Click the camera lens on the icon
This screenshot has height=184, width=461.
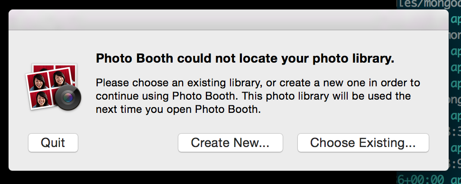pos(68,98)
